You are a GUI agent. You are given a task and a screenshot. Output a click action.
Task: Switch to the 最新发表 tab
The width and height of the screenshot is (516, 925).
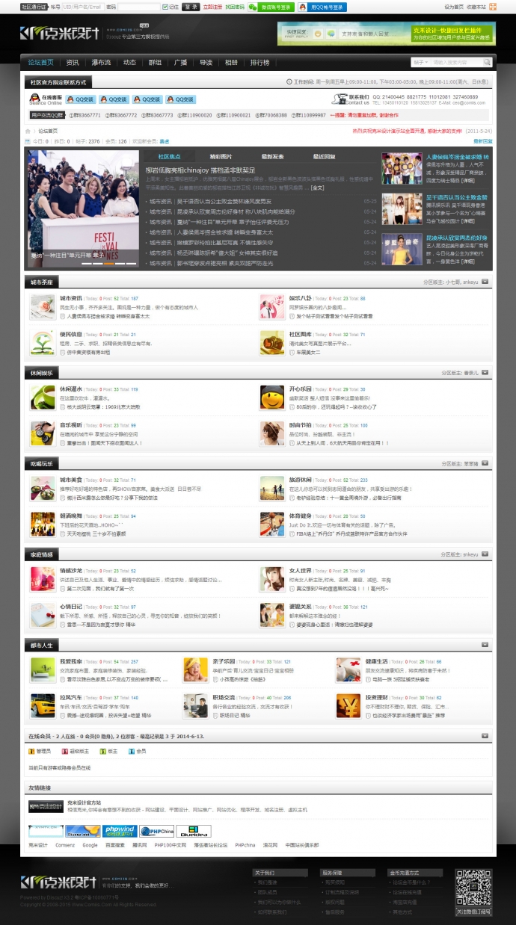click(x=272, y=157)
